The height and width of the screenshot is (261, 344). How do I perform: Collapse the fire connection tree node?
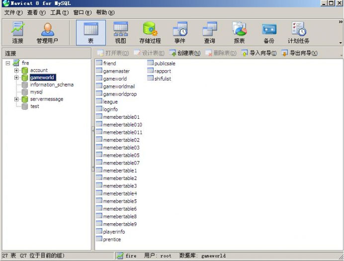(8, 63)
